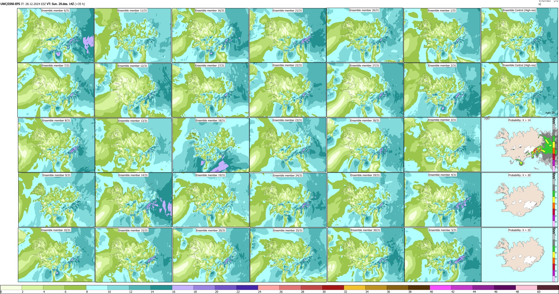
Task: Open the Ensemble member 19/31 map
Action: click(x=211, y=200)
